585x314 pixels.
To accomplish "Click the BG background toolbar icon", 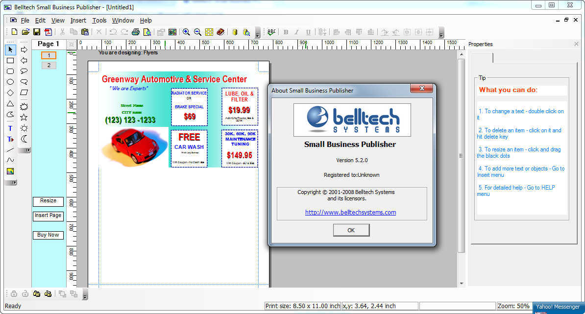I will point(173,32).
